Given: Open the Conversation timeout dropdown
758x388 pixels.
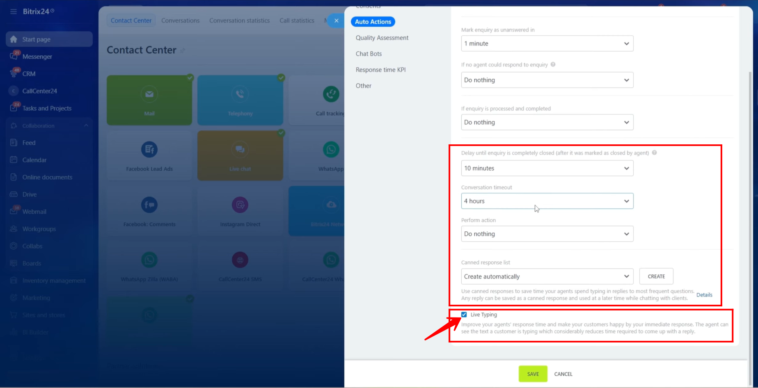Looking at the screenshot, I should coord(547,201).
